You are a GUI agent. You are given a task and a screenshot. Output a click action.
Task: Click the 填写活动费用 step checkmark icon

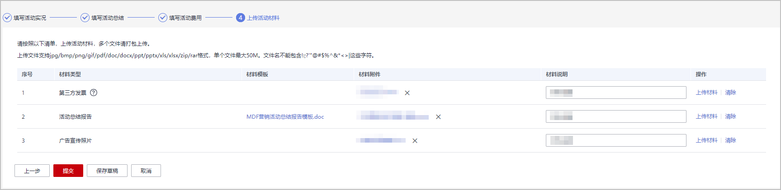click(163, 18)
